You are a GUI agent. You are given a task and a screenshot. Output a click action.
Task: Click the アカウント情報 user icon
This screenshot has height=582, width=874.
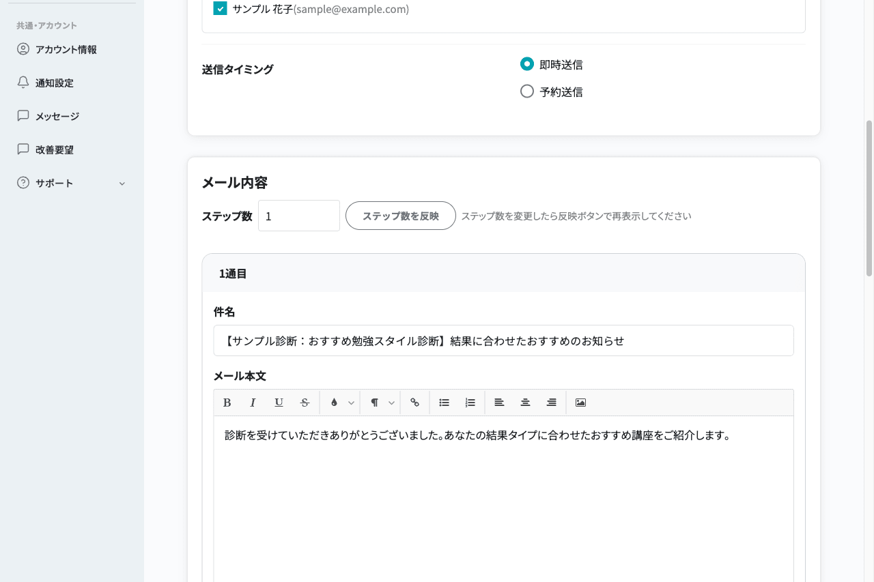coord(23,49)
